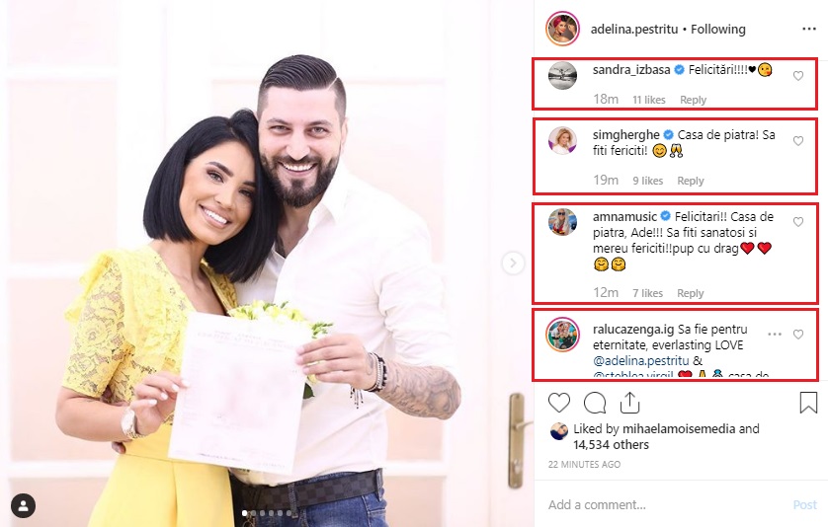This screenshot has width=828, height=527.
Task: Open adelina.pestritu's profile picture avatar
Action: (x=562, y=29)
